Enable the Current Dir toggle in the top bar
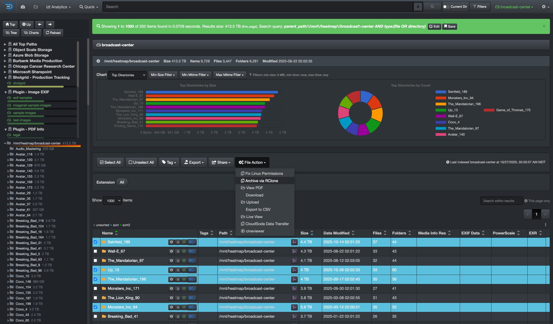Viewport: 553px width, 324px height. 446,7
